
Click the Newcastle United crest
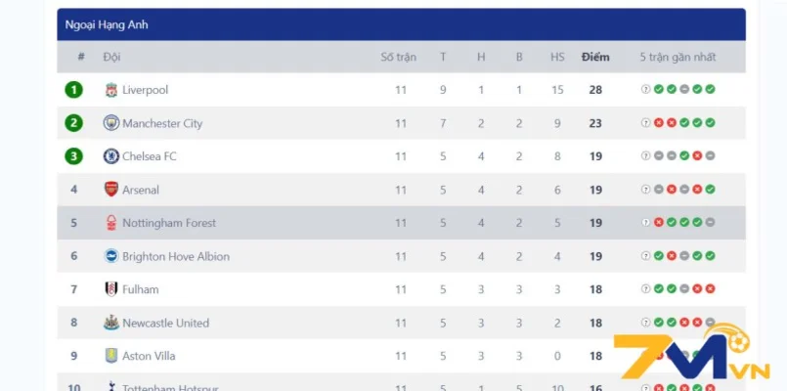111,323
